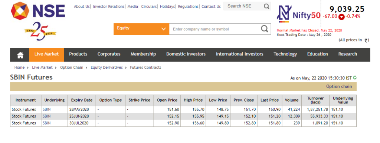Click the SBIN Futures heading

(x=31, y=77)
